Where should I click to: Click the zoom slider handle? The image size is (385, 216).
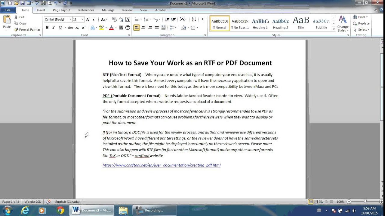365,202
